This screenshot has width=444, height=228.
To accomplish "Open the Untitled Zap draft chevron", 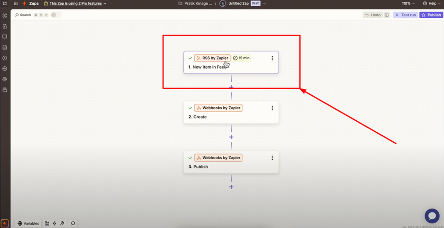I will click(264, 4).
